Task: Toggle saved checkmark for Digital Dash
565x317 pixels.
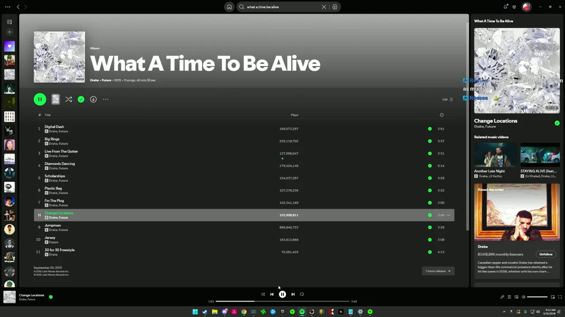Action: (429, 129)
